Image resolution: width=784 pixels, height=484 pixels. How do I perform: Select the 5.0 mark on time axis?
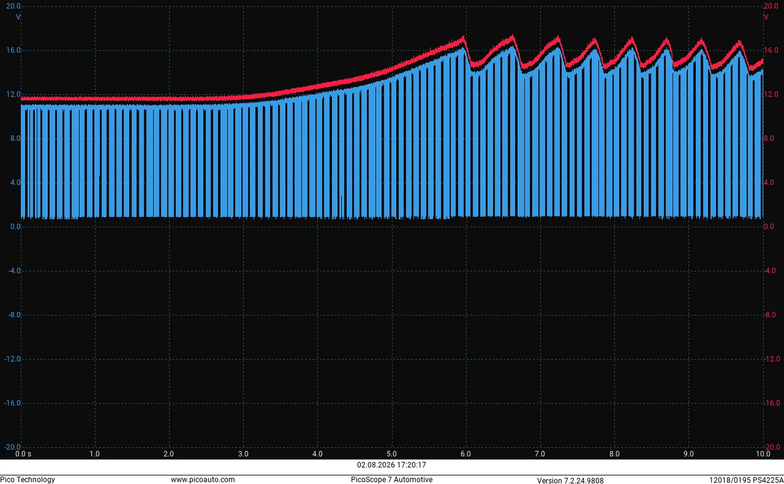391,454
